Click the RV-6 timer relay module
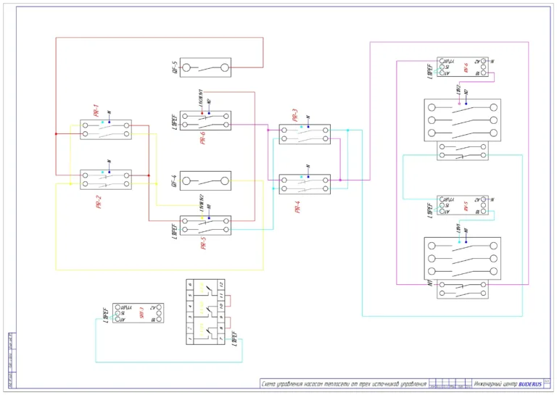This screenshot has height=395, width=557. (x=463, y=67)
